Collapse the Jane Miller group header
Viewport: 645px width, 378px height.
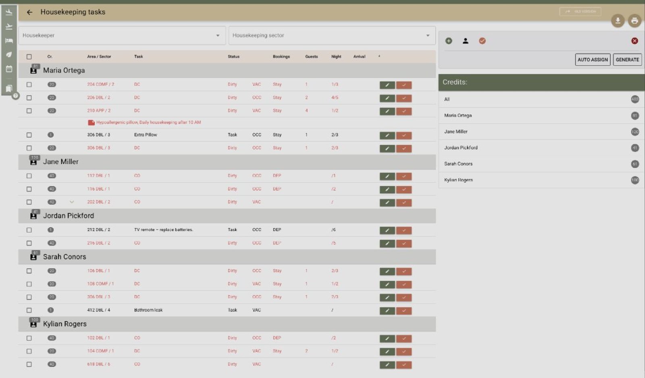pos(227,162)
